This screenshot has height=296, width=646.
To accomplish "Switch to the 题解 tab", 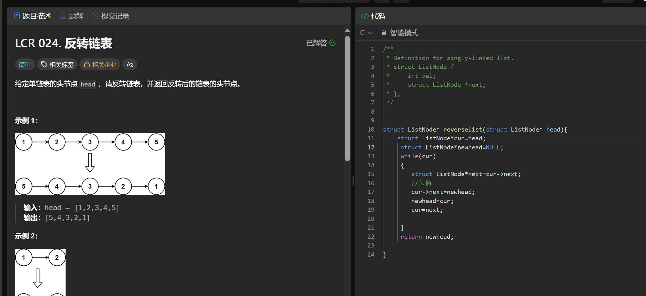I will [72, 16].
